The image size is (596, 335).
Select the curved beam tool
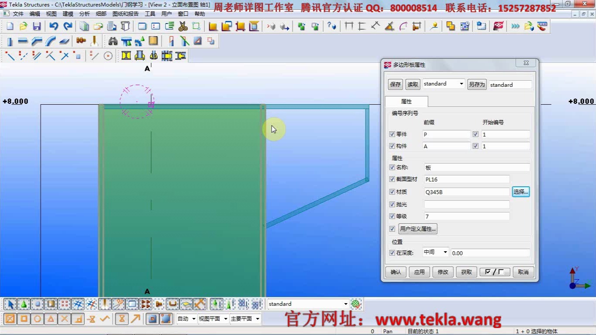[50, 41]
